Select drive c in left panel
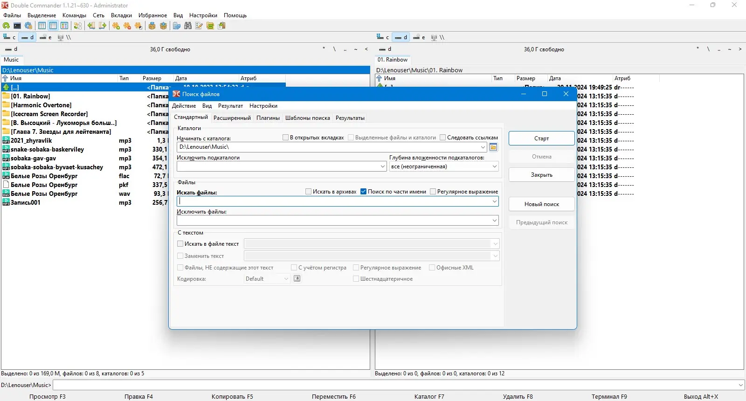Image resolution: width=746 pixels, height=401 pixels. coord(10,37)
